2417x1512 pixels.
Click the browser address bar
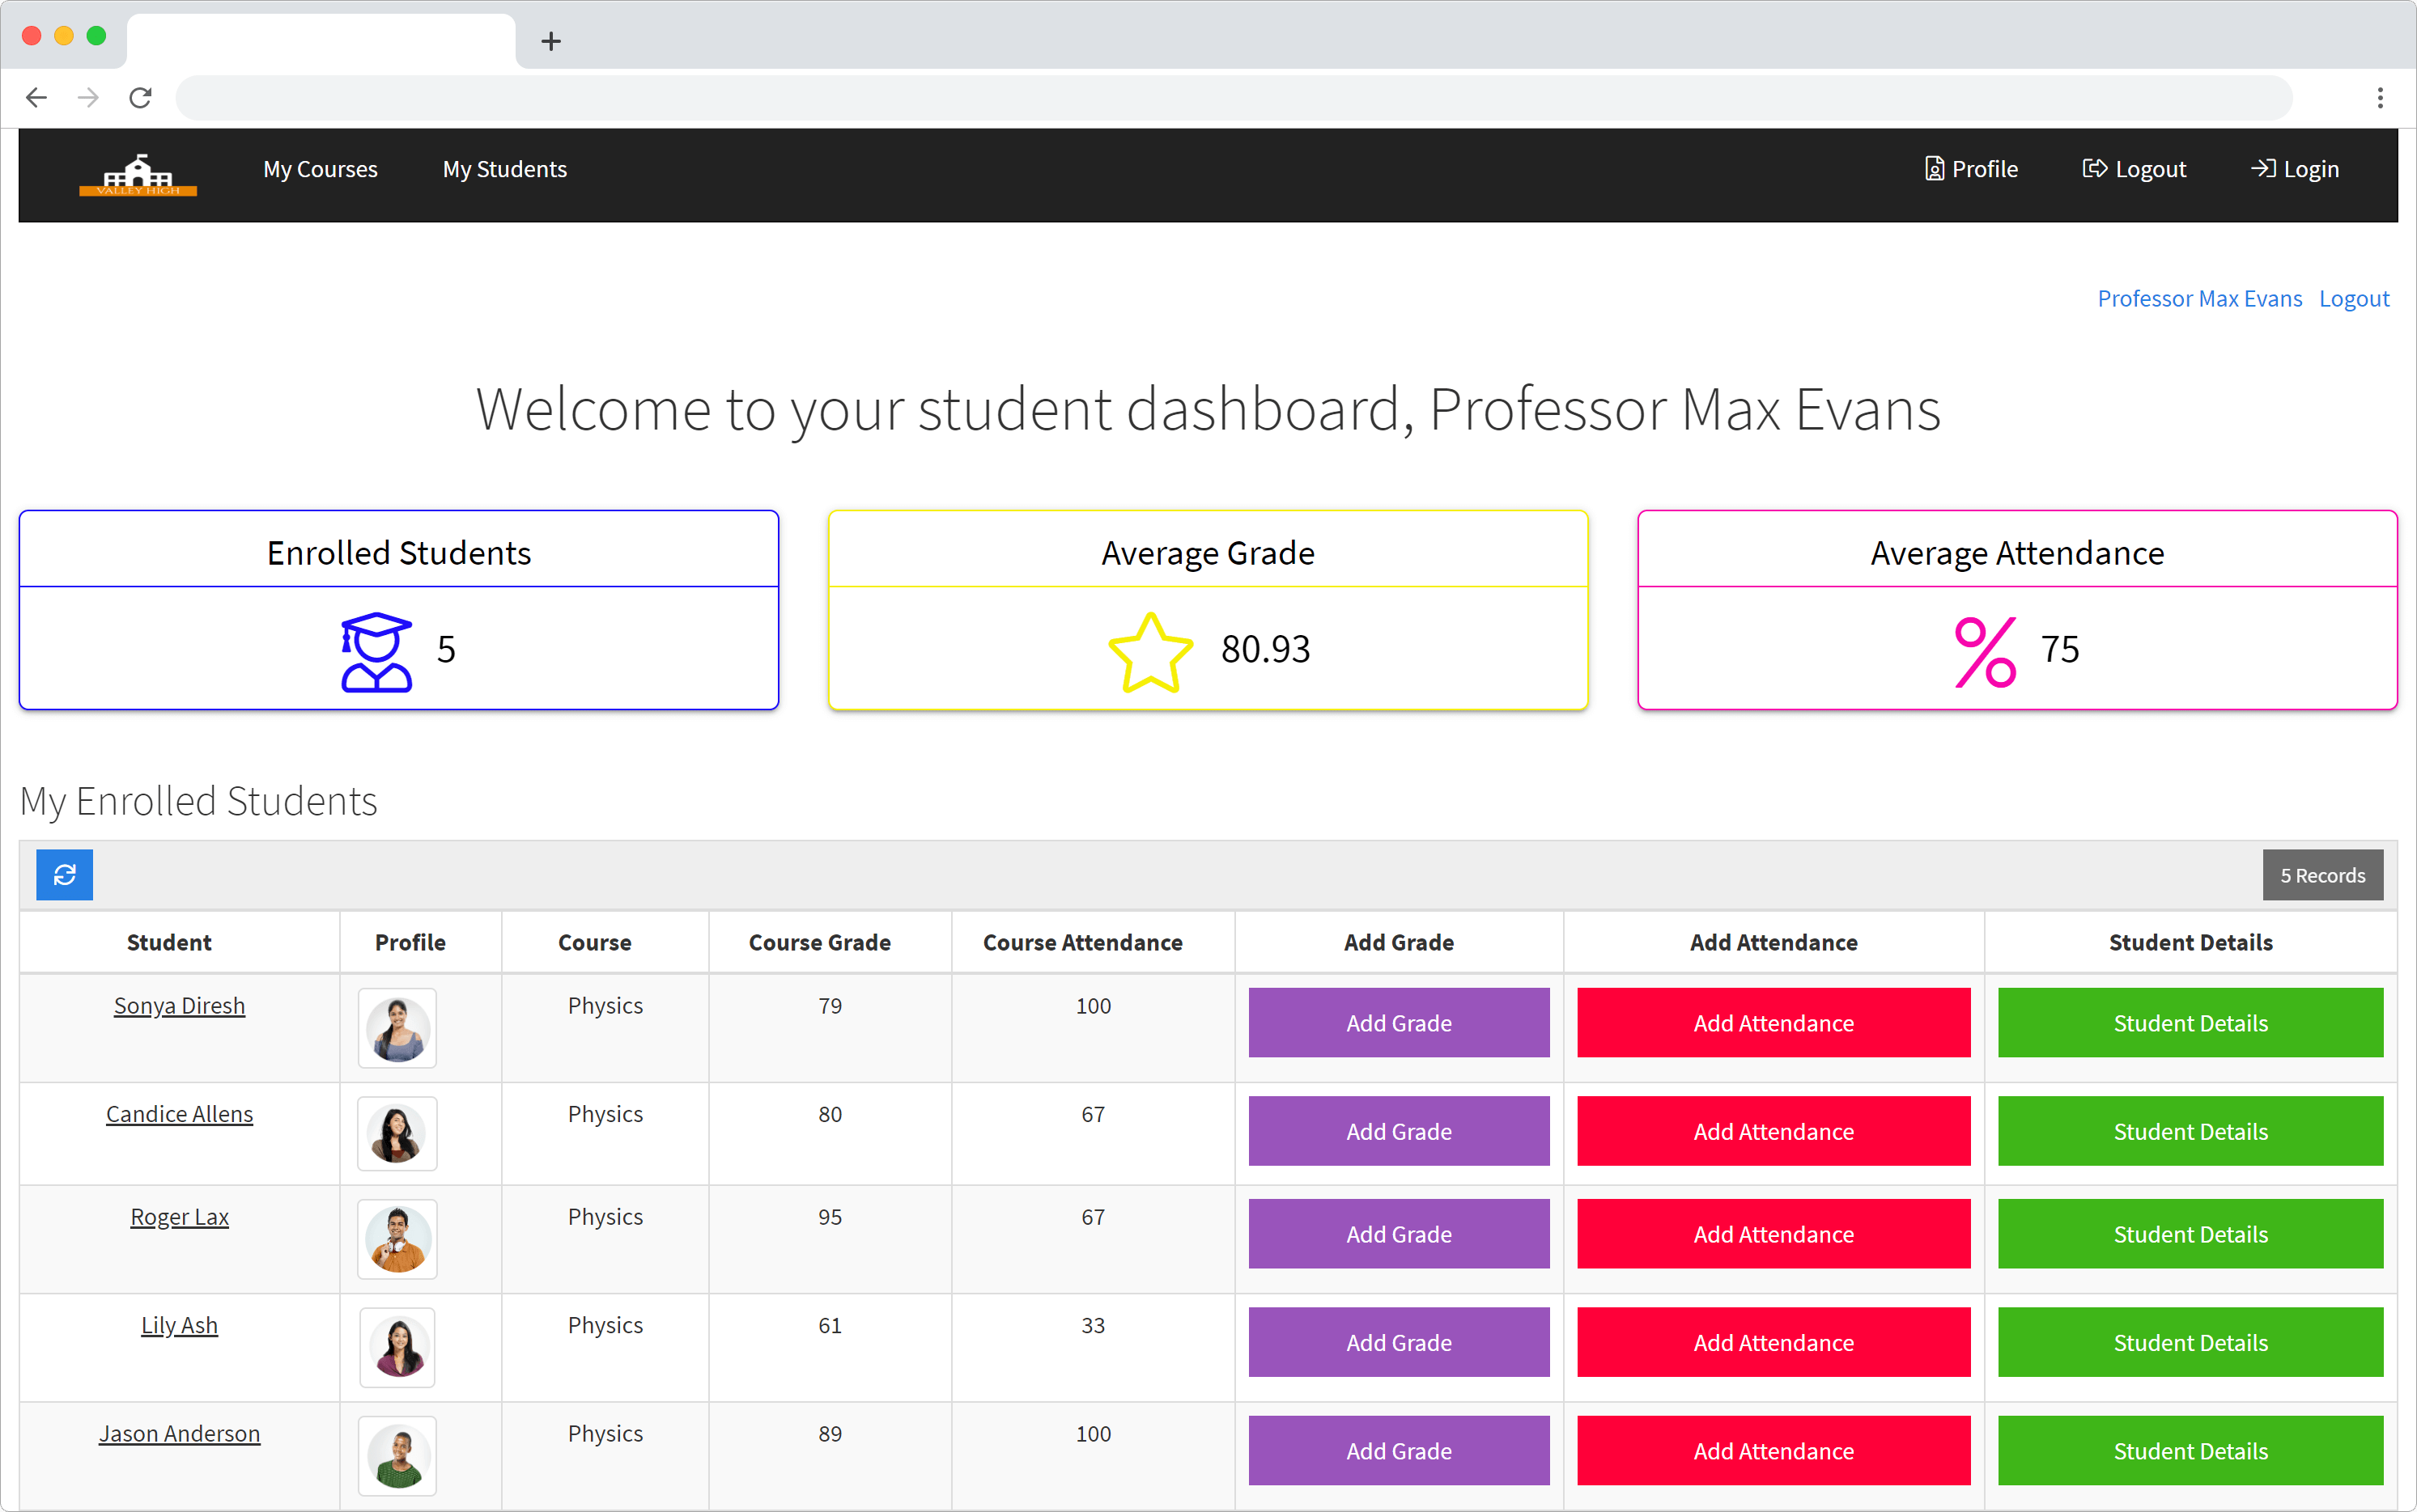tap(1233, 98)
